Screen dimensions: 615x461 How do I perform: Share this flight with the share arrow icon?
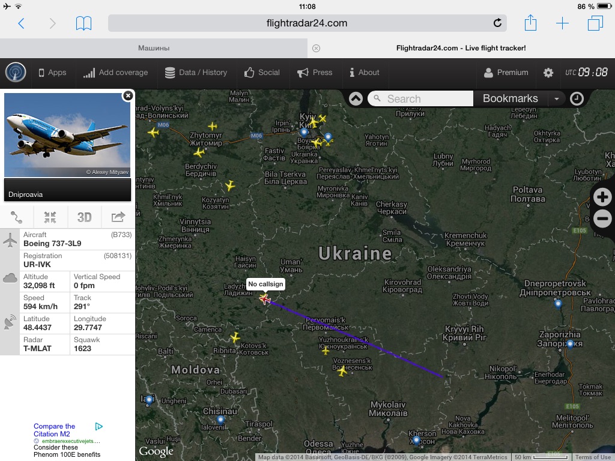118,217
